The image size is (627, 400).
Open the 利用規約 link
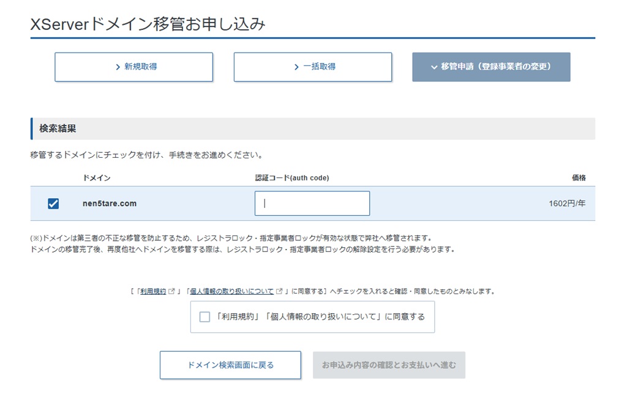(153, 291)
